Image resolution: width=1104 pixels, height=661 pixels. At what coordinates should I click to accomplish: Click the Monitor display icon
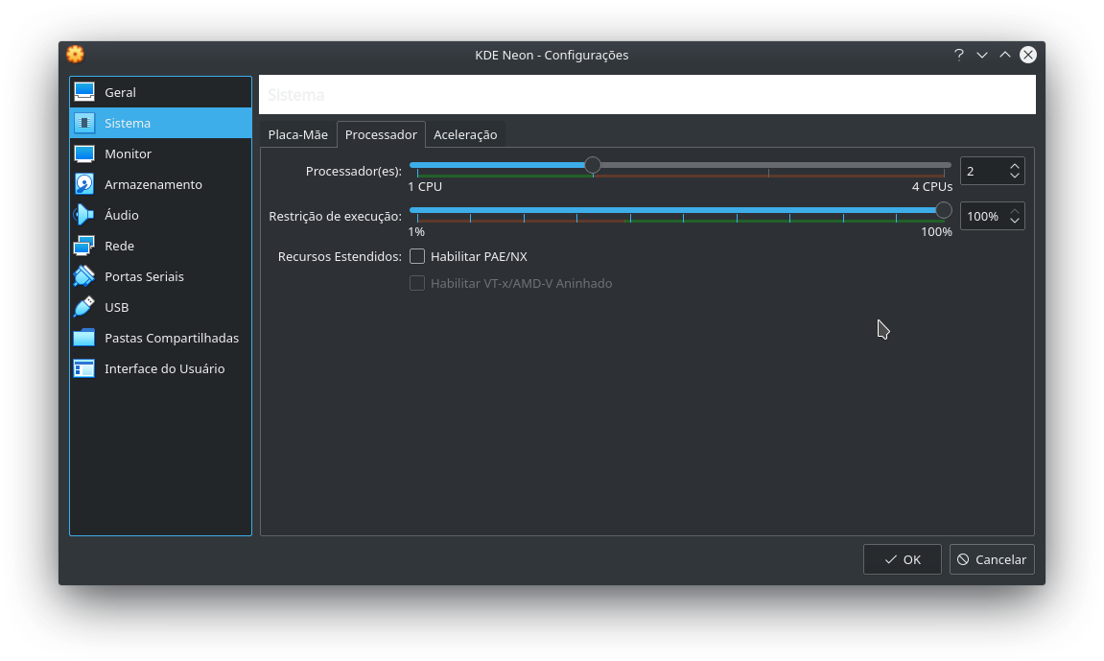click(x=84, y=153)
